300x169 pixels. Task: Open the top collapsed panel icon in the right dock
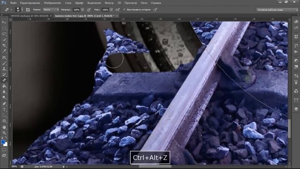tap(296, 22)
